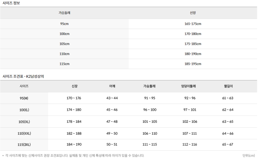Click the 175-185cm height cell
Image resolution: width=258 pixels, height=160 pixels.
coord(193,44)
